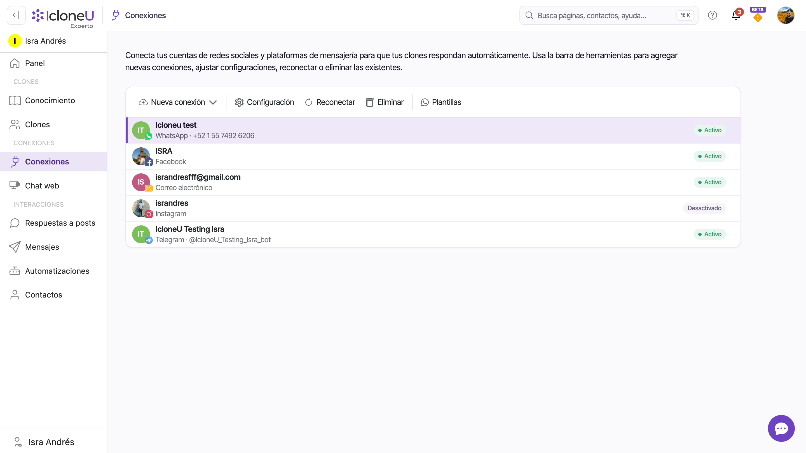806x453 pixels.
Task: Open Automatizaciones in sidebar
Action: tap(53, 271)
